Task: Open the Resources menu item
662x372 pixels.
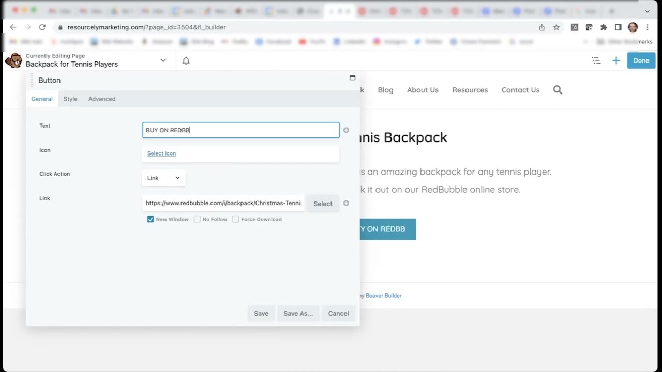Action: (x=470, y=90)
